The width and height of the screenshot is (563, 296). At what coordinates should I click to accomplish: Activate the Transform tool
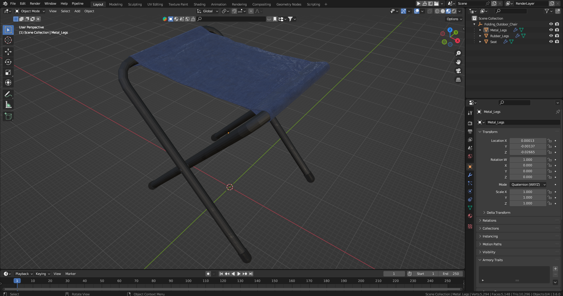coord(8,82)
